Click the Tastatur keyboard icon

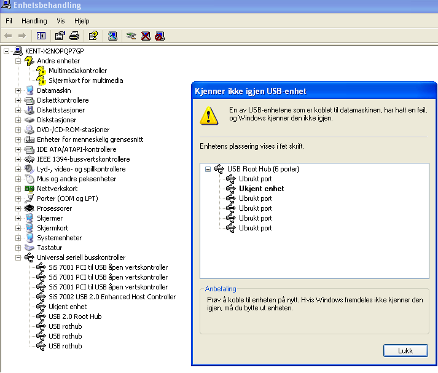29,248
